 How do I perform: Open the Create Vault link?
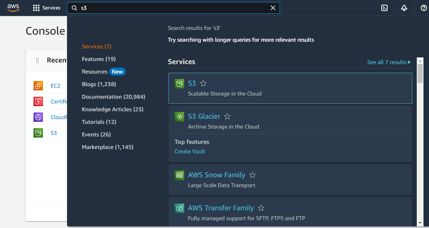point(190,151)
